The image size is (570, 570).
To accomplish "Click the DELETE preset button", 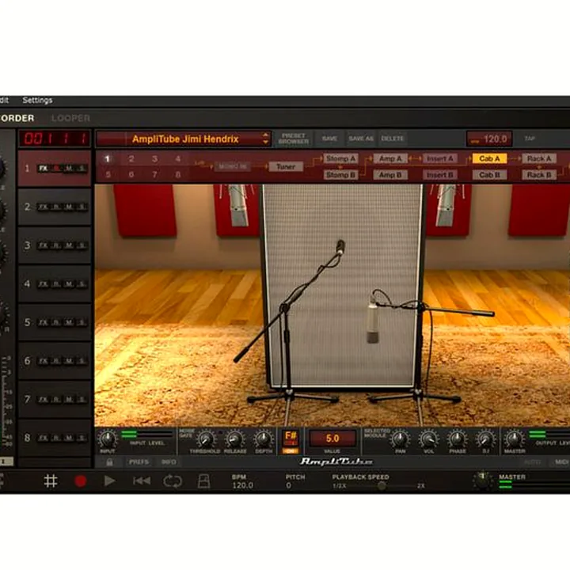I will point(393,139).
